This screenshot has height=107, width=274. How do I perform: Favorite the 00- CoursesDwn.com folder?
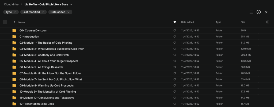(x=175, y=31)
